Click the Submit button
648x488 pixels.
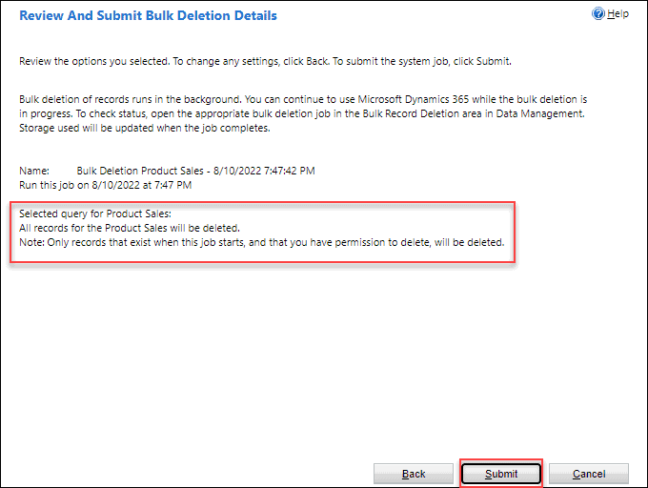click(501, 474)
